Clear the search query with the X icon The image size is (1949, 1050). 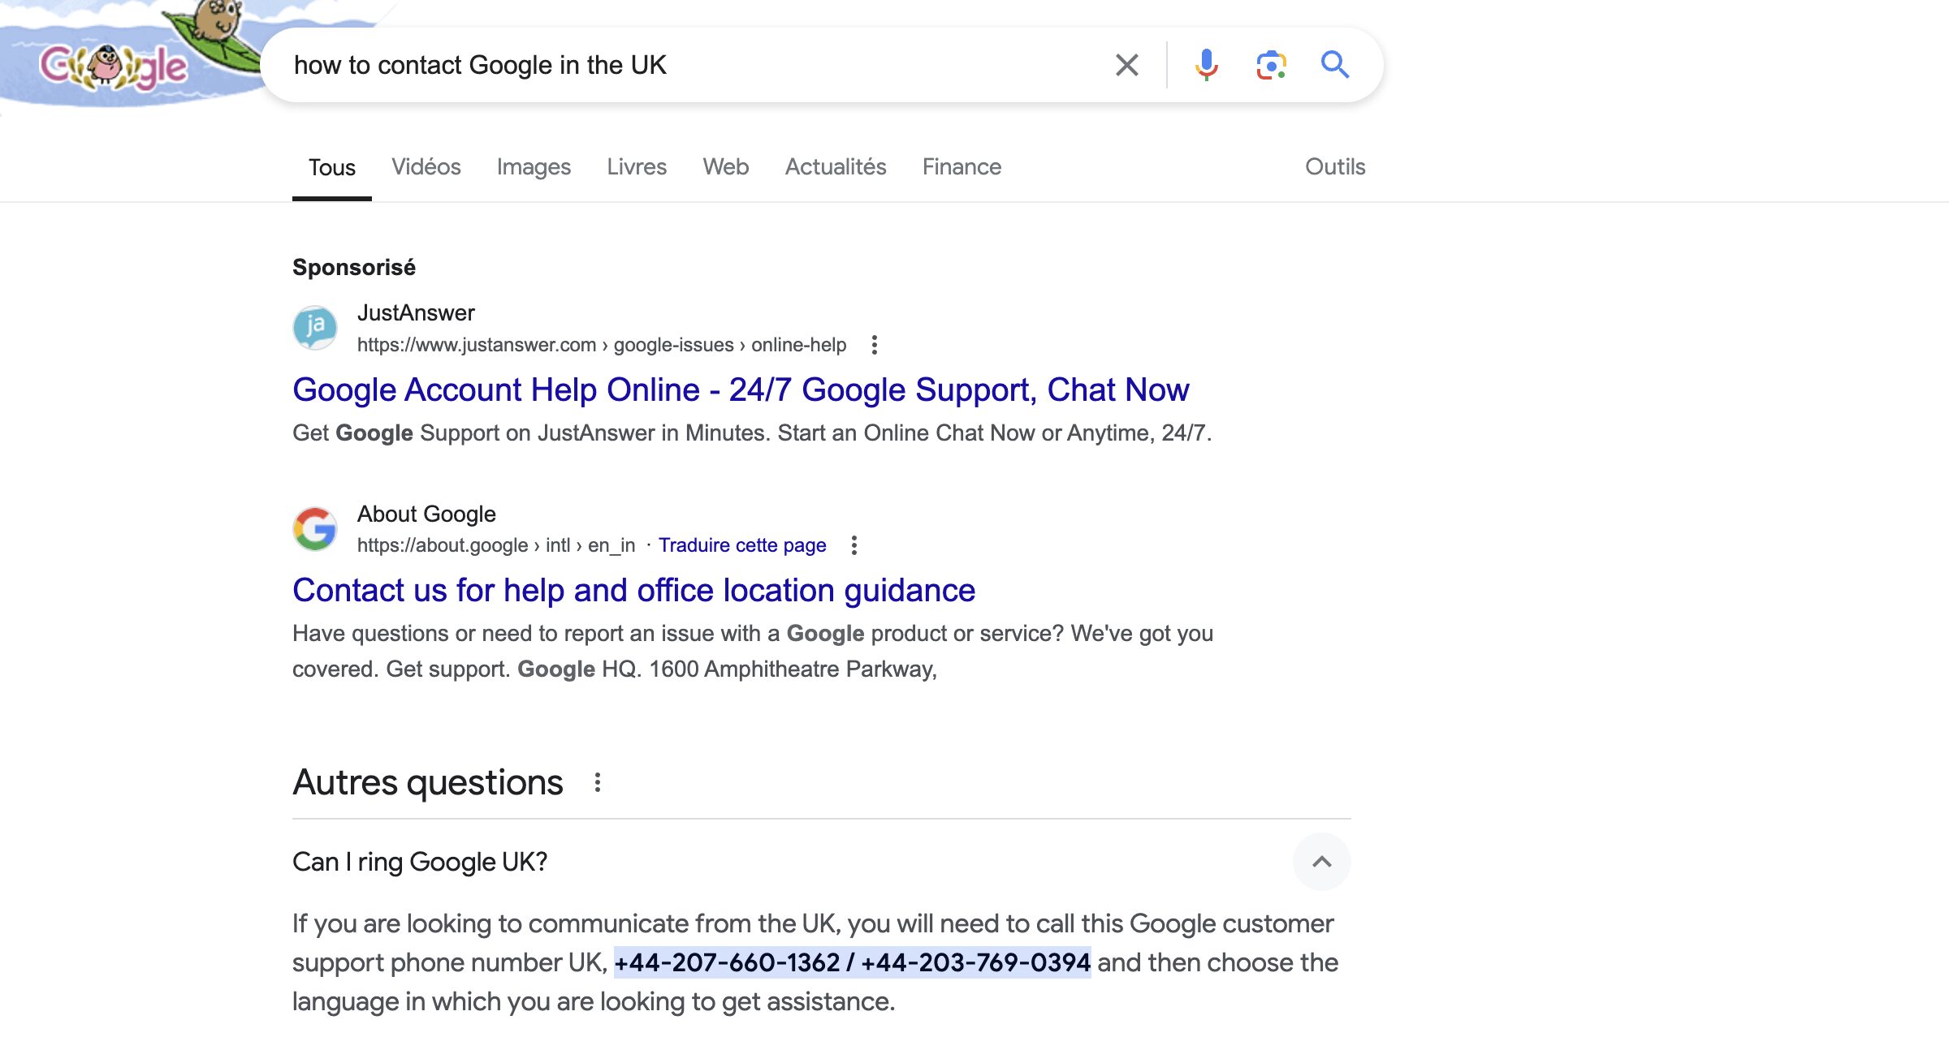pyautogui.click(x=1126, y=65)
